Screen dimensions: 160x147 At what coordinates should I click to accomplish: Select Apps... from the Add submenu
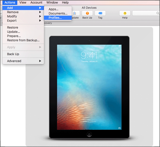58,9
